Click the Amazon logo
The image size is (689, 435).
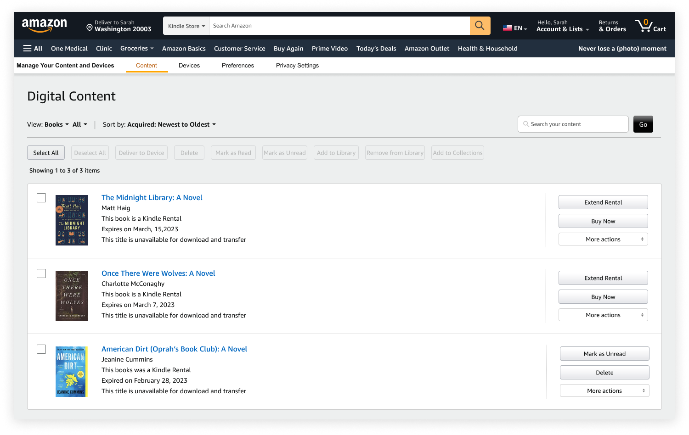(x=44, y=26)
